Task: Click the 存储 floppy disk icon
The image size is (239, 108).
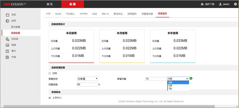Action: (x=7, y=57)
